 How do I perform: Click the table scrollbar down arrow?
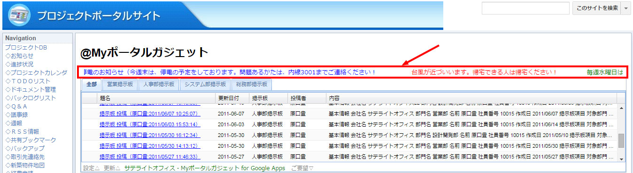(x=621, y=159)
